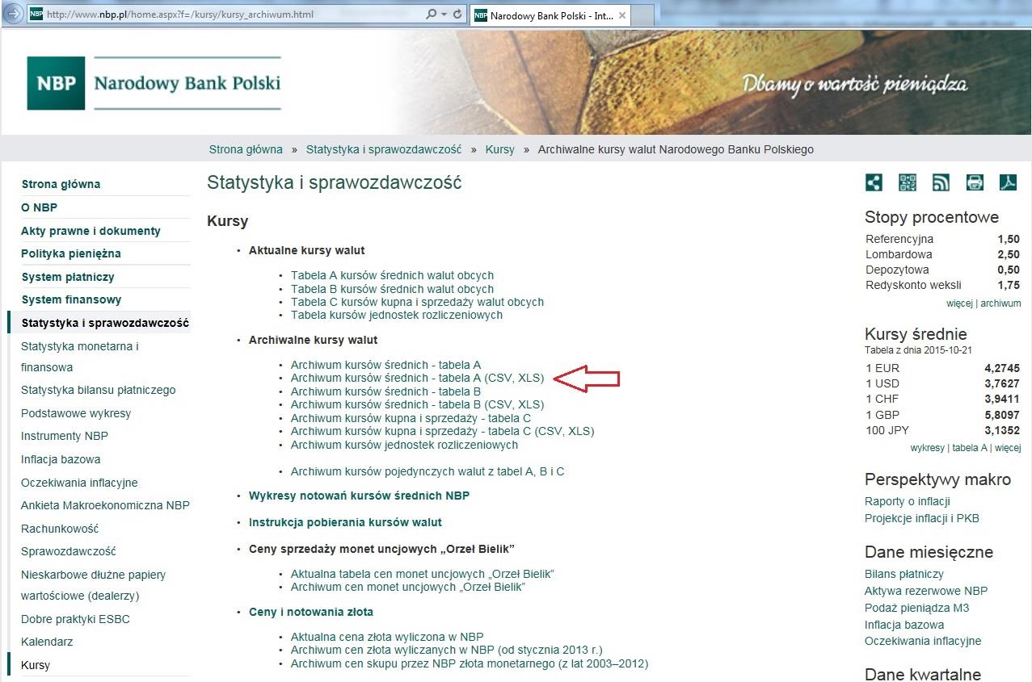This screenshot has width=1032, height=682.
Task: Open Ceny i notowania złota heading link
Action: click(x=311, y=612)
